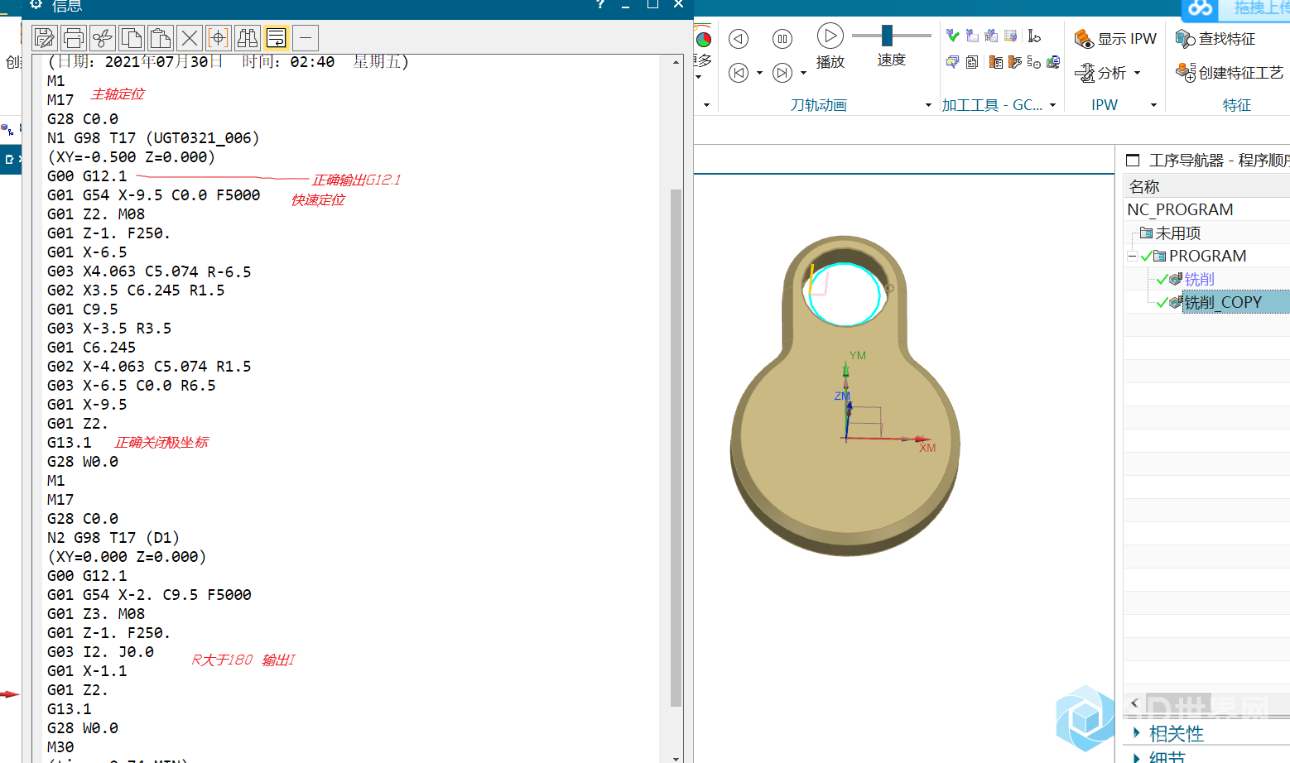Click the Save As icon in Info window
This screenshot has height=763, width=1290.
(x=45, y=38)
